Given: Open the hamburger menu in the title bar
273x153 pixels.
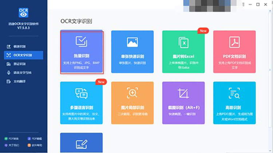Looking at the screenshot, I should (243, 4).
